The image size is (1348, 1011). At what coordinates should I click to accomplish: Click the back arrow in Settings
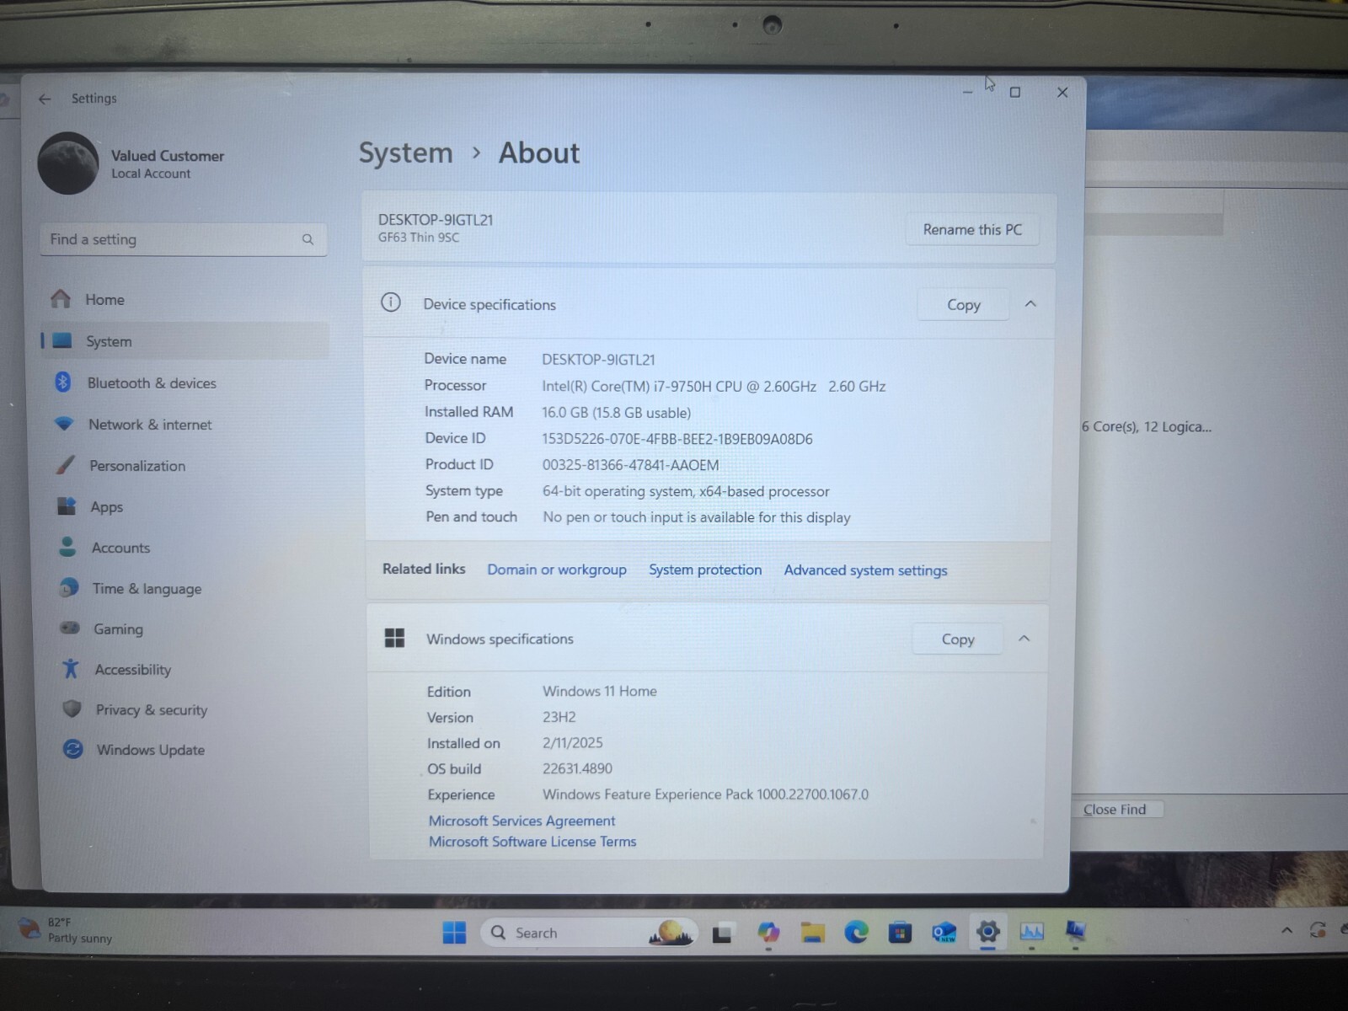(45, 99)
